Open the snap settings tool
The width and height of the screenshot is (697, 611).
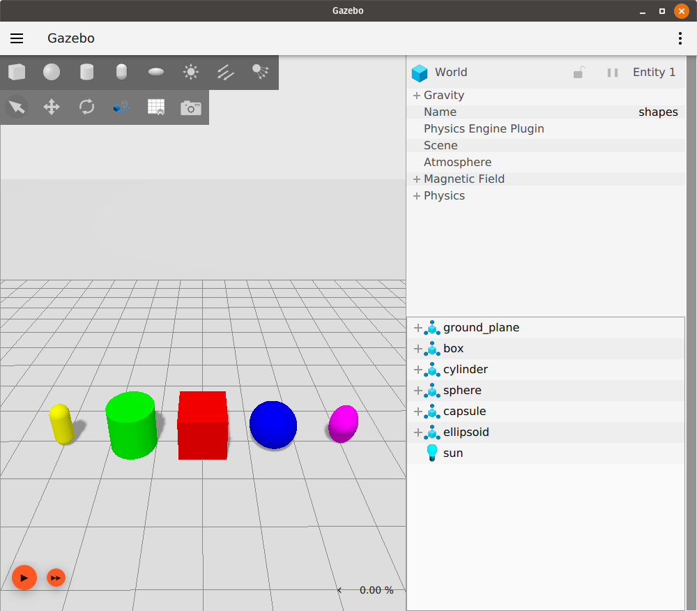coord(121,107)
